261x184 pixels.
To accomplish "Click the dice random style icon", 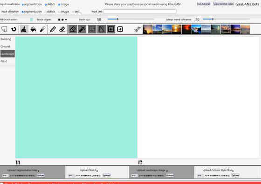I will [x=137, y=29].
